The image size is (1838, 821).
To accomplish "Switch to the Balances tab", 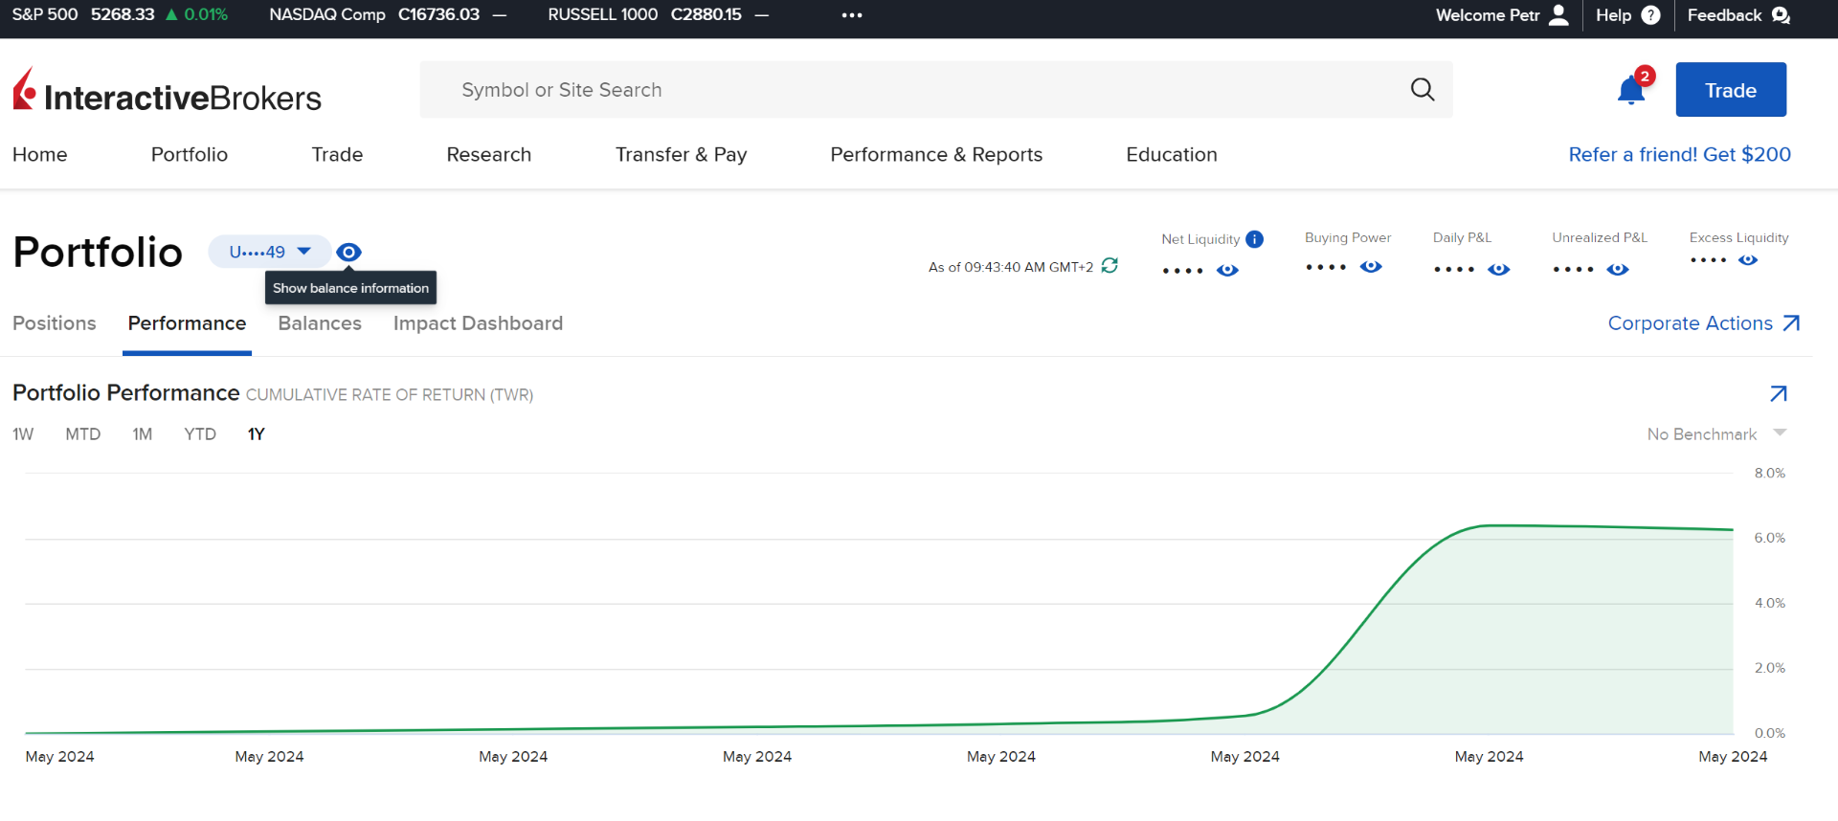I will (x=320, y=323).
